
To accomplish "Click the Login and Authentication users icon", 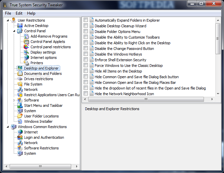I will pyautogui.click(x=20, y=137).
